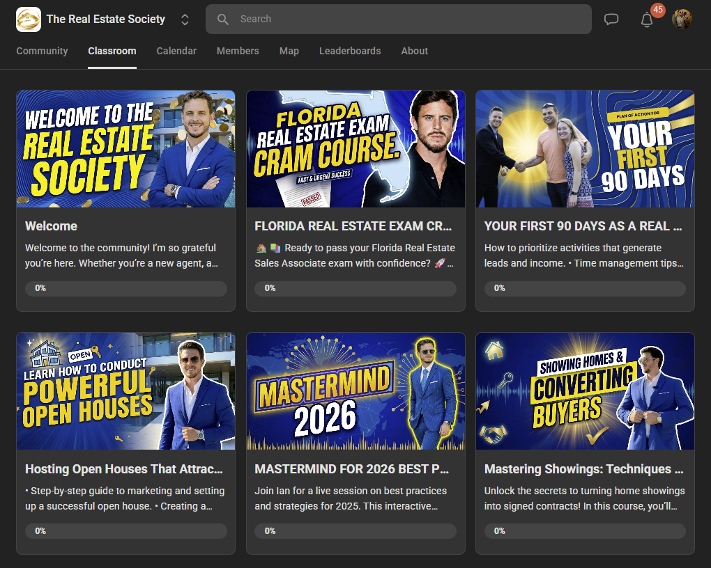Open Florida Real Estate Exam Cram Course thumbnail
Screen dimensions: 711x568
point(355,149)
